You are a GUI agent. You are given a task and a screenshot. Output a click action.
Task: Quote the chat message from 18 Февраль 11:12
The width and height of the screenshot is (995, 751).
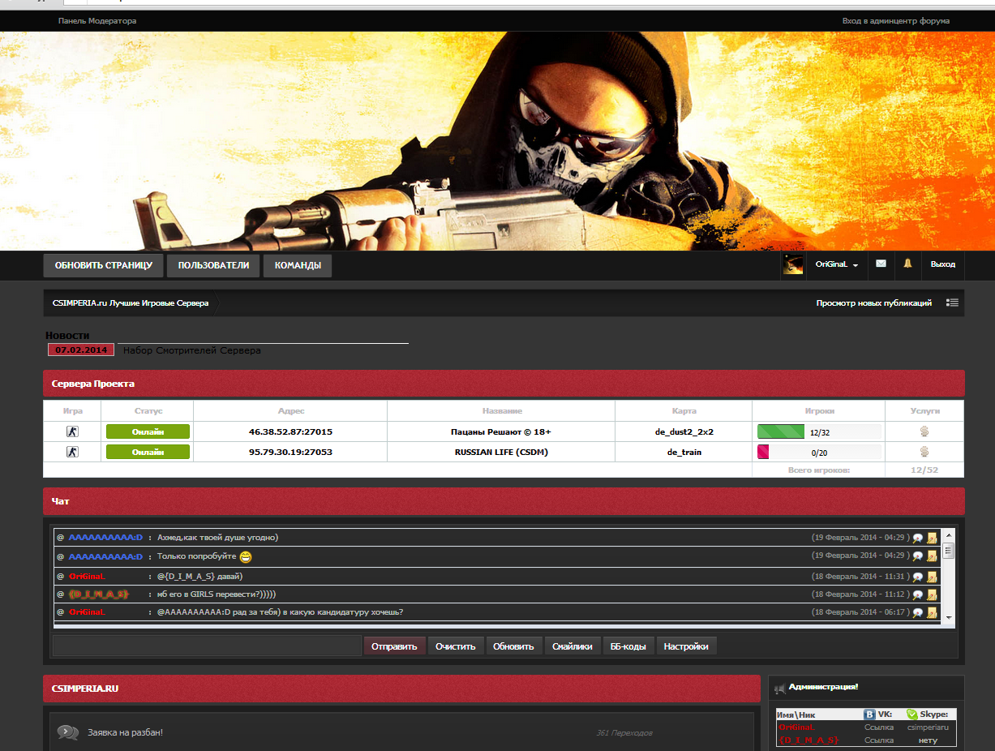(918, 594)
